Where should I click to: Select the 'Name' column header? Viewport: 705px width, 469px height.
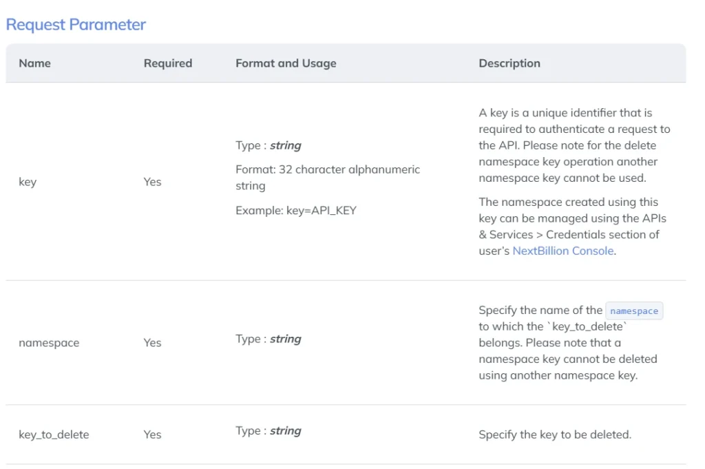34,63
